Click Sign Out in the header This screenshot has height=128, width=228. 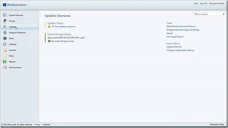pyautogui.click(x=203, y=3)
